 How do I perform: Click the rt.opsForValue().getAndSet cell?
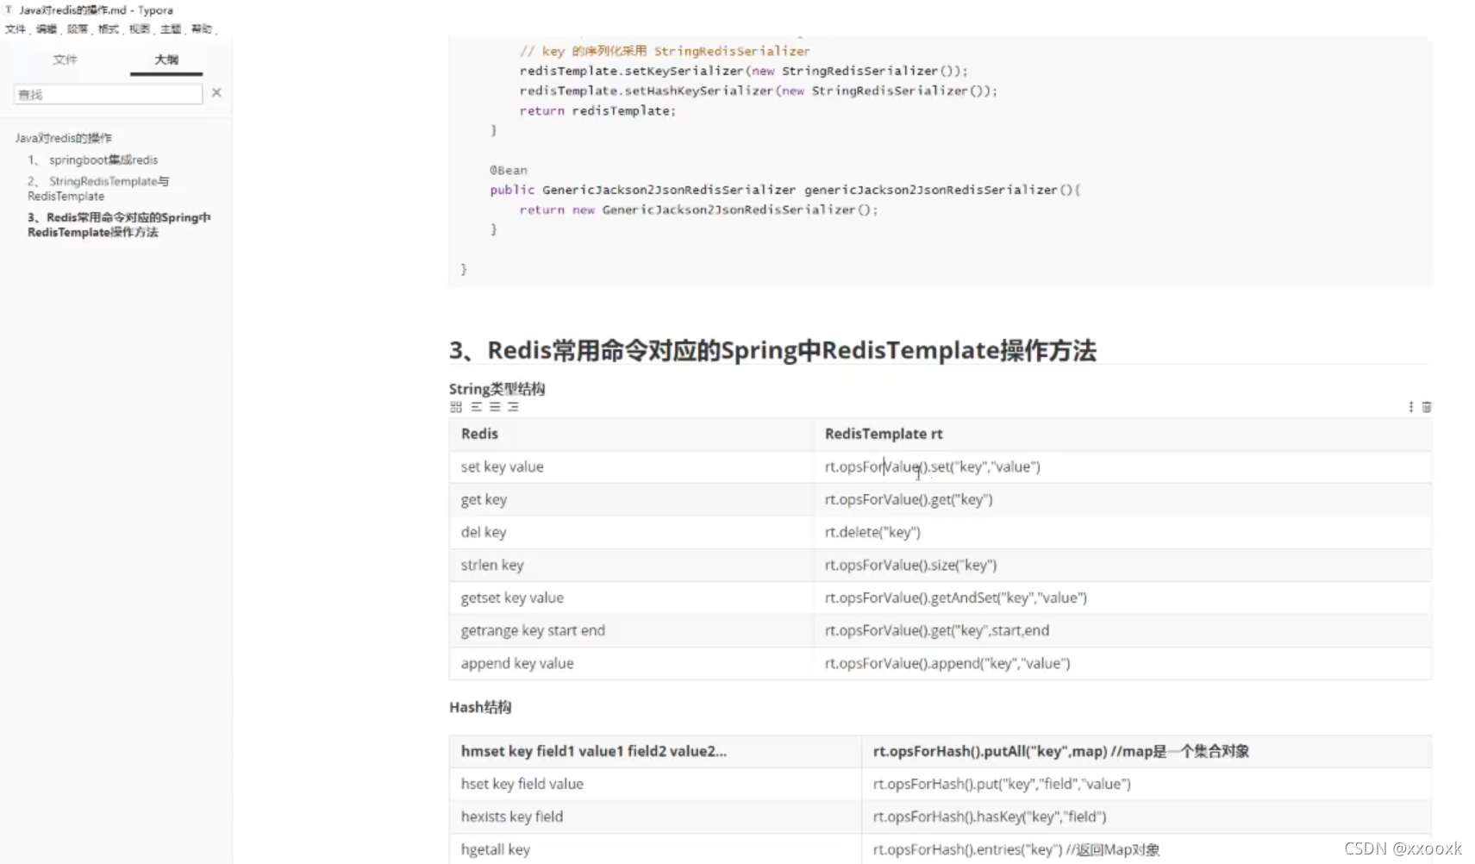[x=1122, y=598]
